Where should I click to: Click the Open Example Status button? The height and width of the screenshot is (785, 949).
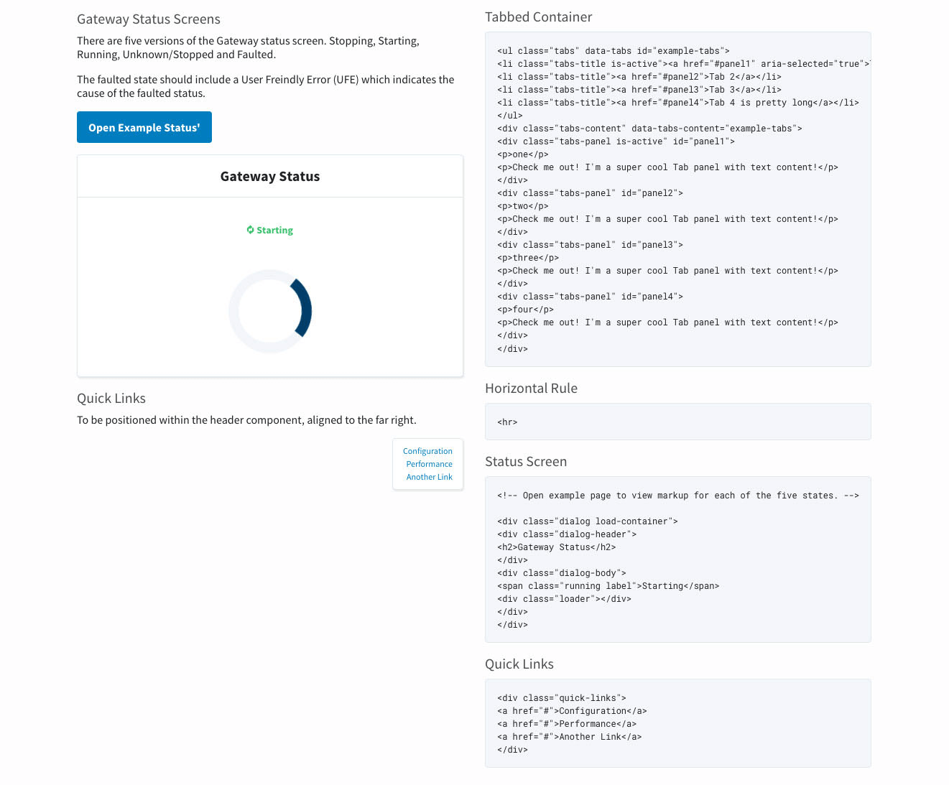[144, 127]
